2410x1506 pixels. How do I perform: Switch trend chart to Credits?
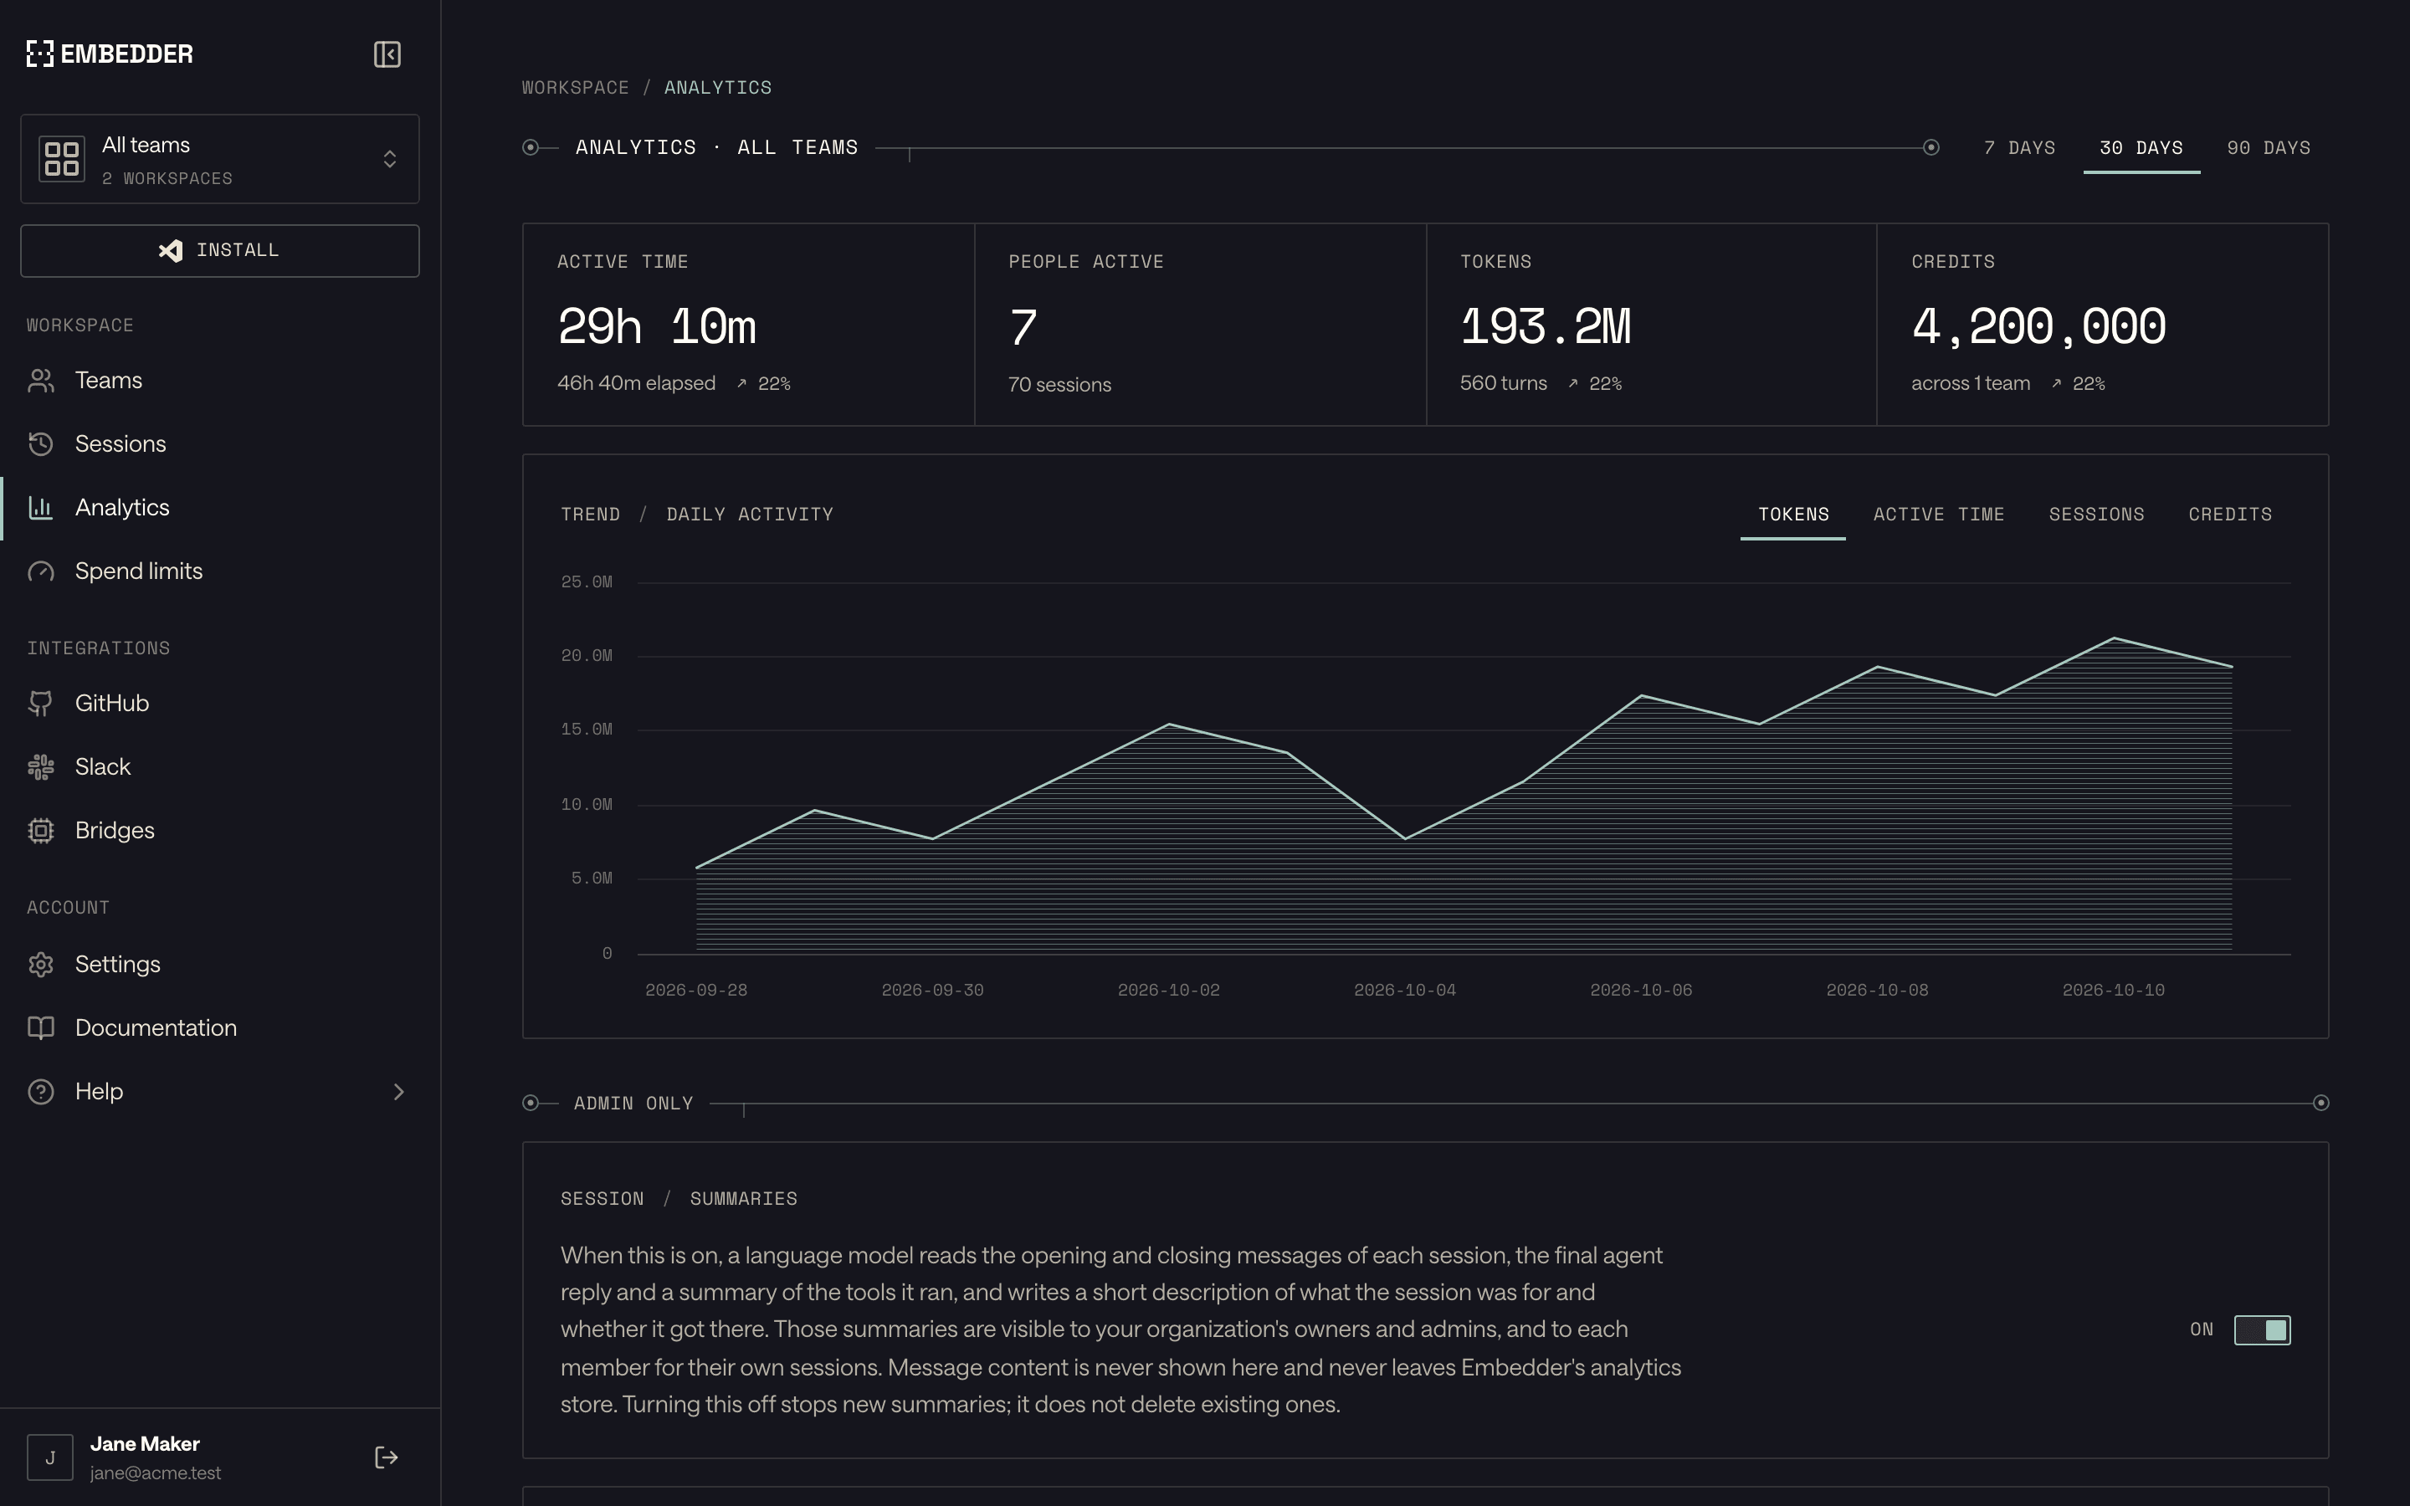2230,515
